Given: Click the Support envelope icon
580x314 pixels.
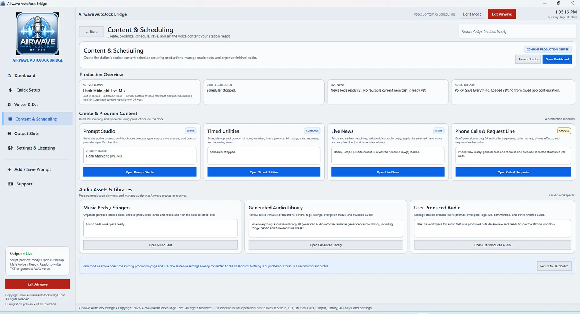Looking at the screenshot, I should click(10, 184).
